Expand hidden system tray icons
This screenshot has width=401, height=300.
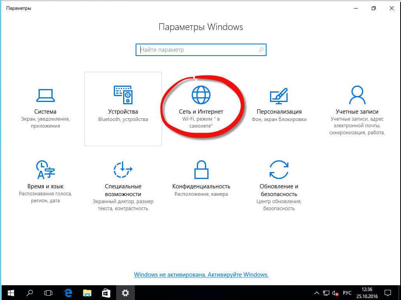[317, 293]
